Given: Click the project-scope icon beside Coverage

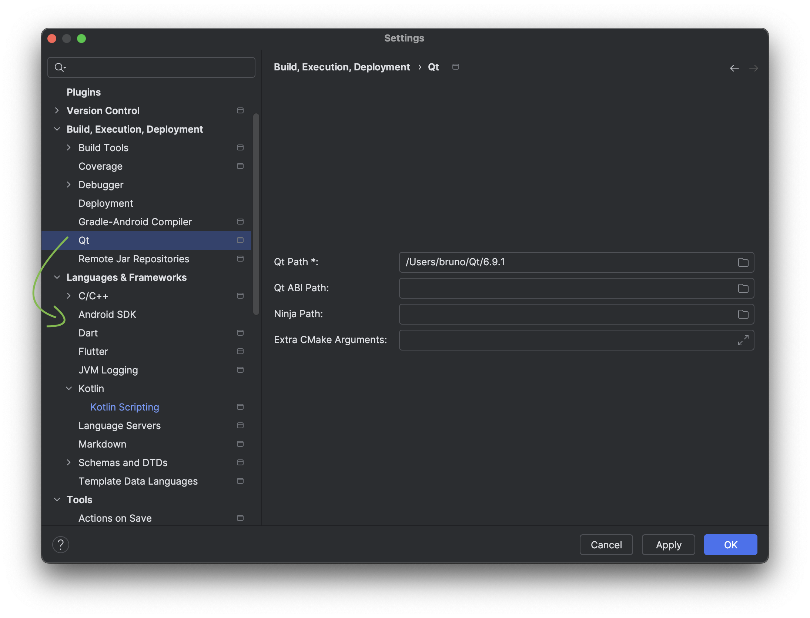Looking at the screenshot, I should (240, 166).
